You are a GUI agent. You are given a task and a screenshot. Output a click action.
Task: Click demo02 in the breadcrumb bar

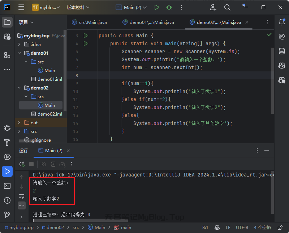(x=53, y=228)
